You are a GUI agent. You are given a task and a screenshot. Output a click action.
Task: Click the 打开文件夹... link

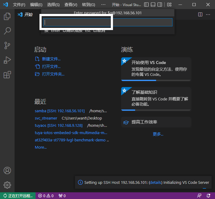tap(53, 74)
